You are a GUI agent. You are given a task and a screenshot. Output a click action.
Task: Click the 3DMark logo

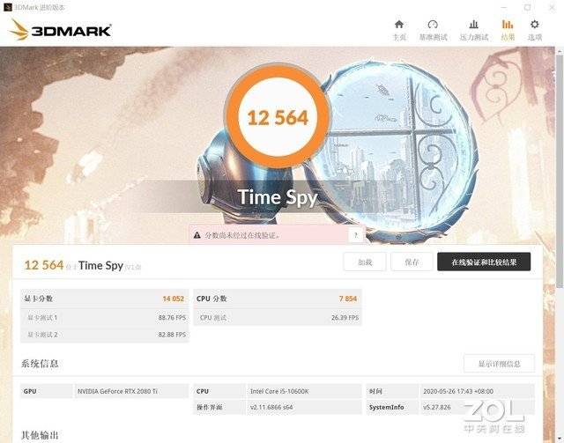(x=60, y=30)
